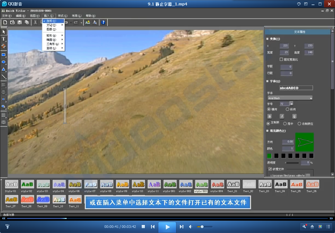Toggle the 纹理文件 checkbox

click(270, 169)
